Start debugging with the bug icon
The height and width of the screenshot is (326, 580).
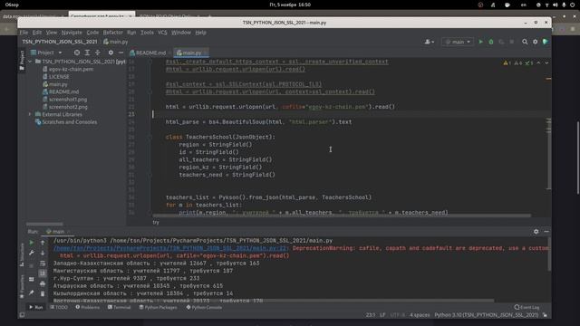click(491, 42)
